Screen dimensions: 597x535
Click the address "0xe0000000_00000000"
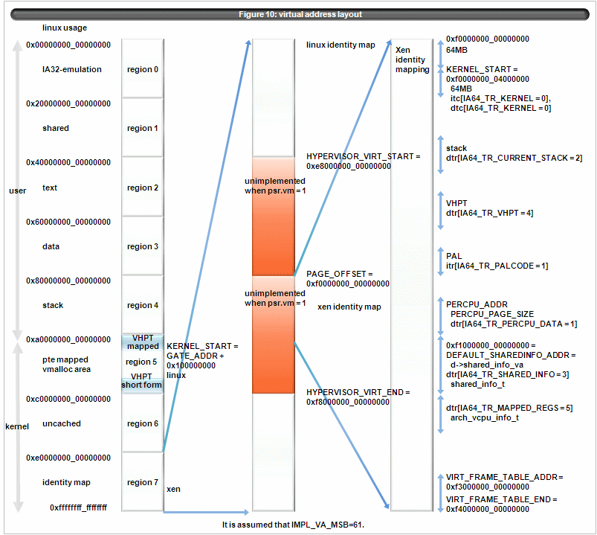(68, 458)
